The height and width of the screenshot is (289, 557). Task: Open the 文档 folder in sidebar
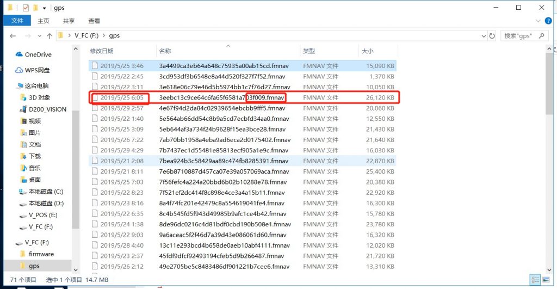(x=30, y=144)
